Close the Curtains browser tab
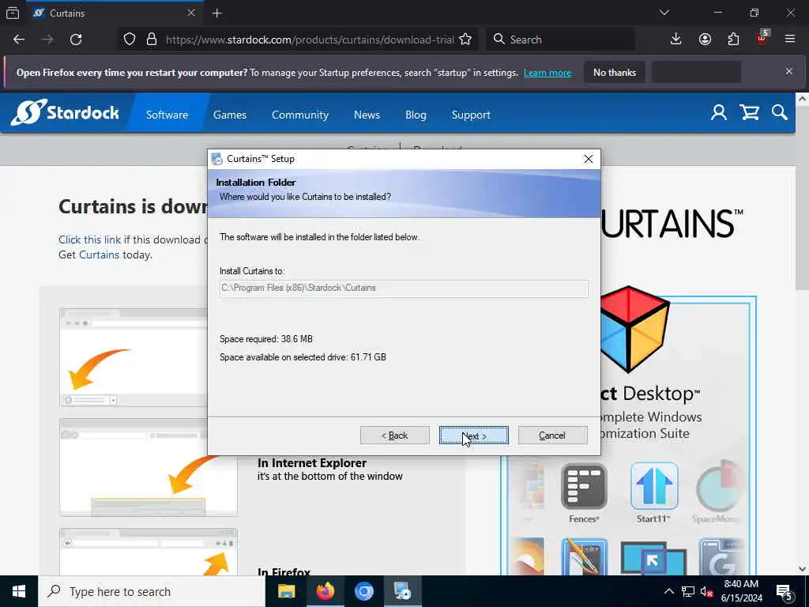 [191, 13]
